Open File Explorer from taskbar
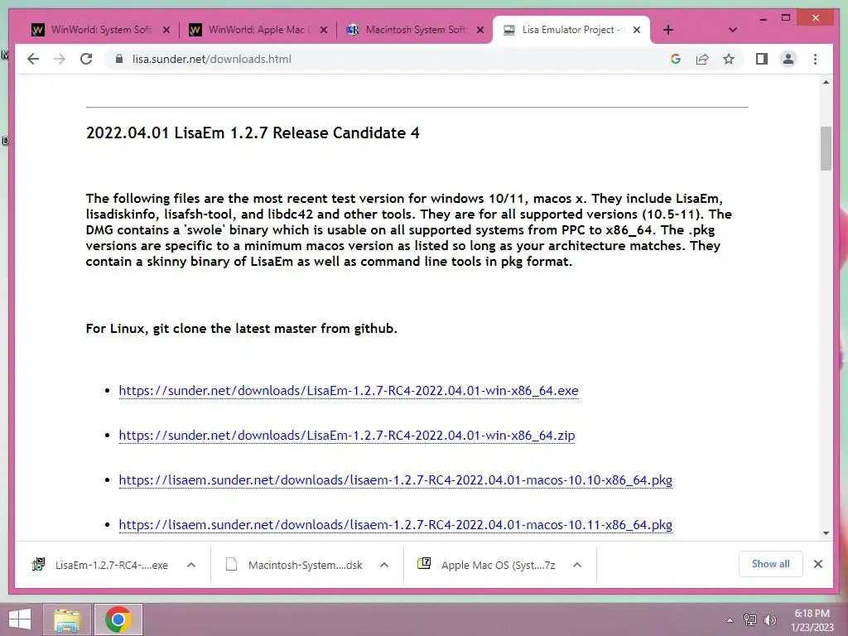Image resolution: width=848 pixels, height=636 pixels. tap(67, 619)
